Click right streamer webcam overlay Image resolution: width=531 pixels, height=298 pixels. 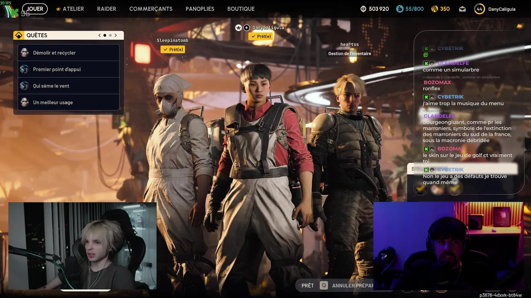click(448, 246)
